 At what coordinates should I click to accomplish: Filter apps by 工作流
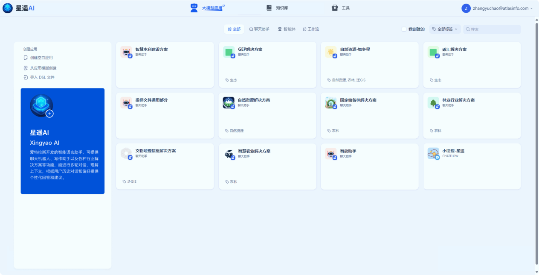311,29
